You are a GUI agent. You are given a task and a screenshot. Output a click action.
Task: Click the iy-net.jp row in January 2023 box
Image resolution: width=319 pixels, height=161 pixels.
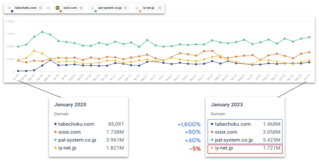245,148
